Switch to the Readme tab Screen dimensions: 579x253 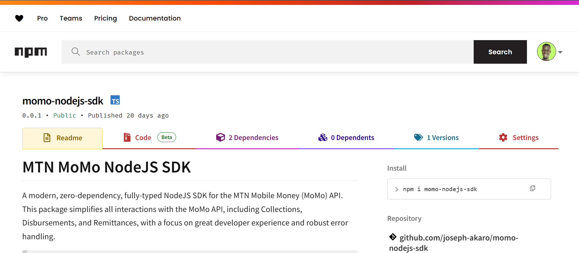pyautogui.click(x=62, y=138)
